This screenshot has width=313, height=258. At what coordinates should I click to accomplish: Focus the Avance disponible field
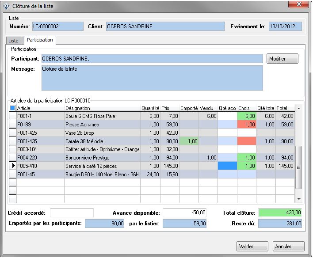click(185, 213)
